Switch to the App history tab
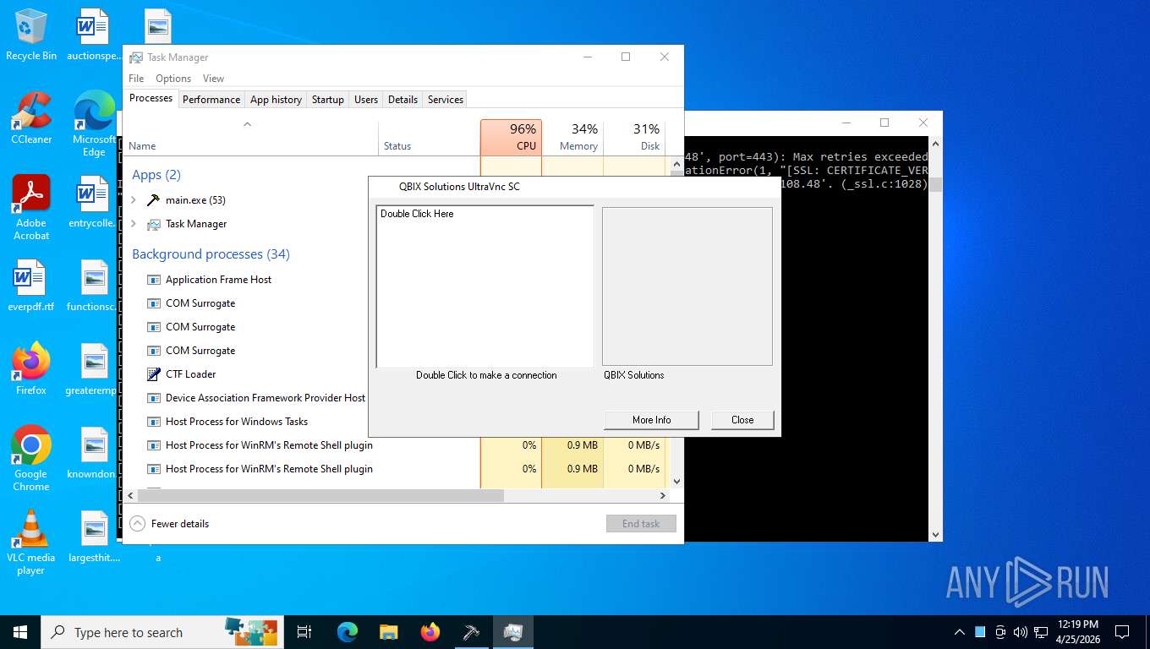The height and width of the screenshot is (649, 1150). [x=276, y=100]
